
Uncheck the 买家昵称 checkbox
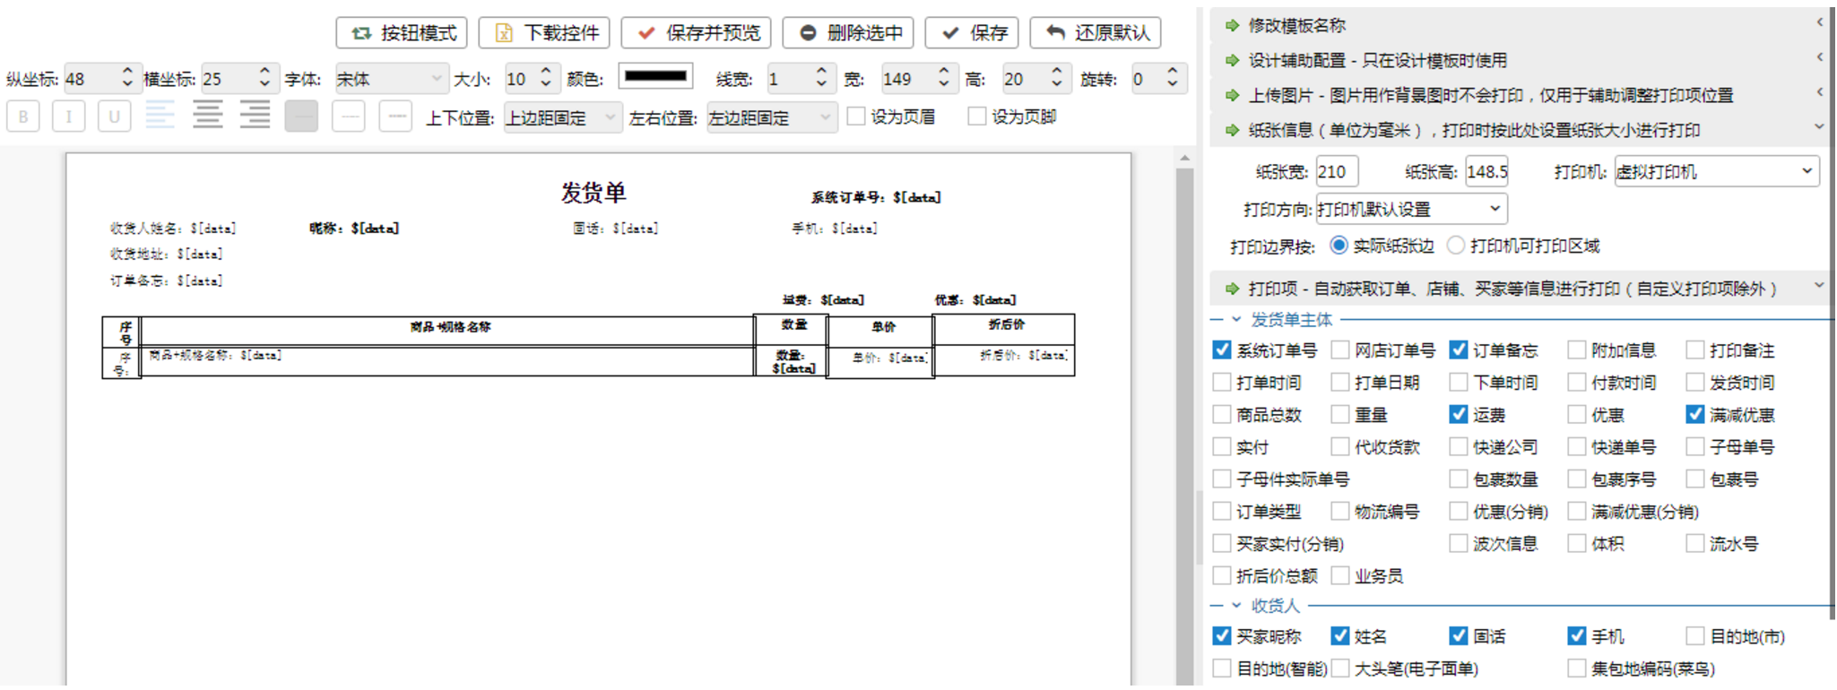point(1221,636)
